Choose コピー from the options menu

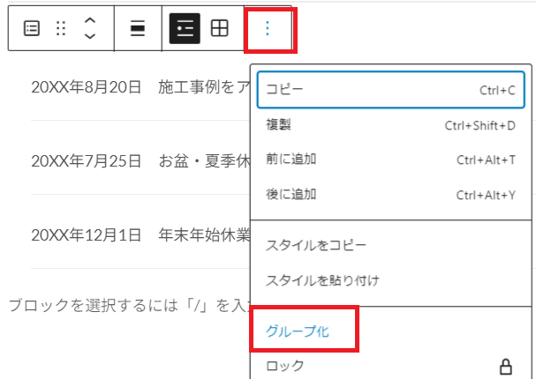click(x=390, y=90)
